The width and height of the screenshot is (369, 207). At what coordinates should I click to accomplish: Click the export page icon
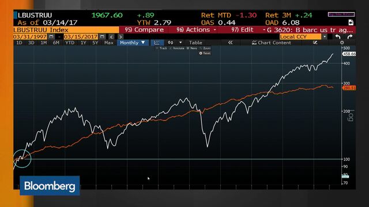point(351,22)
